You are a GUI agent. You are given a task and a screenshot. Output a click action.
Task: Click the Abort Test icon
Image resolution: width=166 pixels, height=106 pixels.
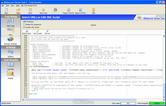pyautogui.click(x=55, y=10)
